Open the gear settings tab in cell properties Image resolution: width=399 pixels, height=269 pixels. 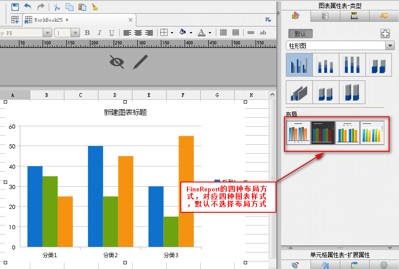click(x=384, y=265)
